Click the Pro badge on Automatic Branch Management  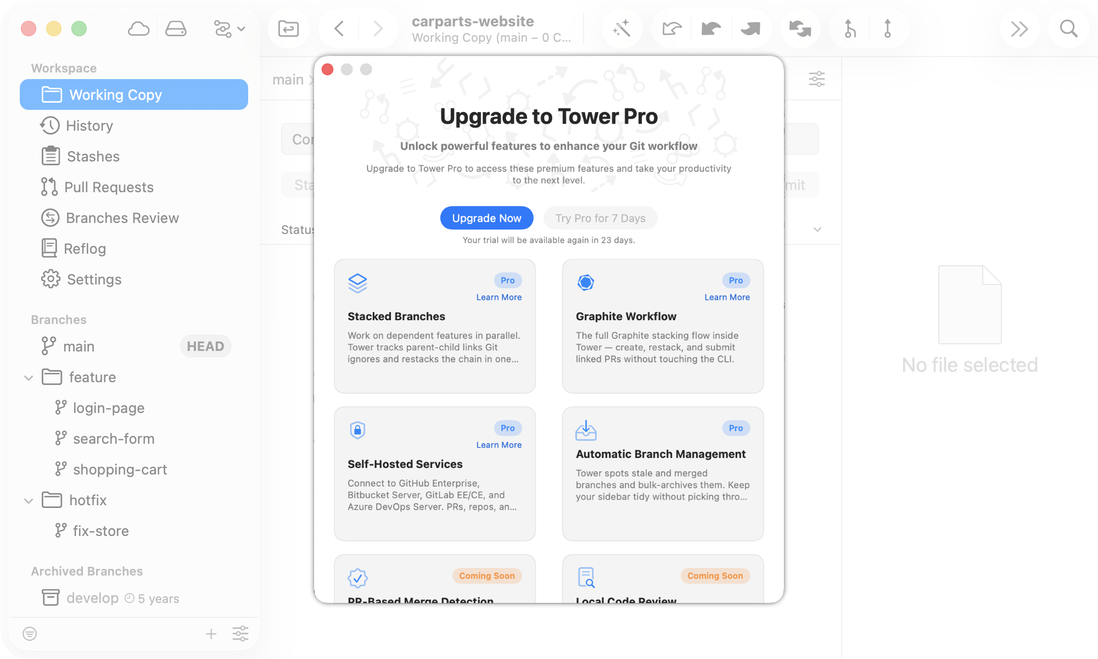click(x=736, y=428)
